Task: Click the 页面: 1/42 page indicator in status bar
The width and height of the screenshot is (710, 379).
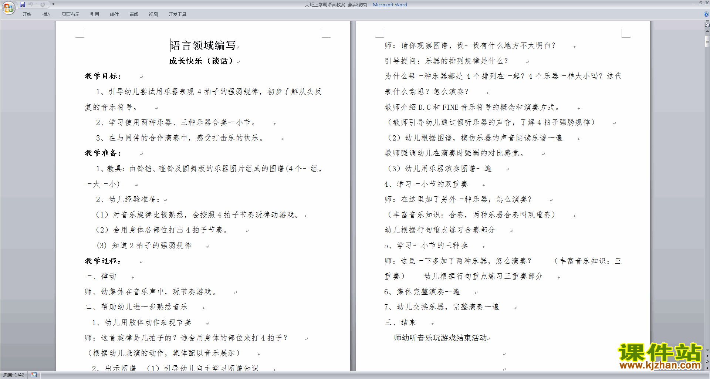Action: pyautogui.click(x=14, y=375)
